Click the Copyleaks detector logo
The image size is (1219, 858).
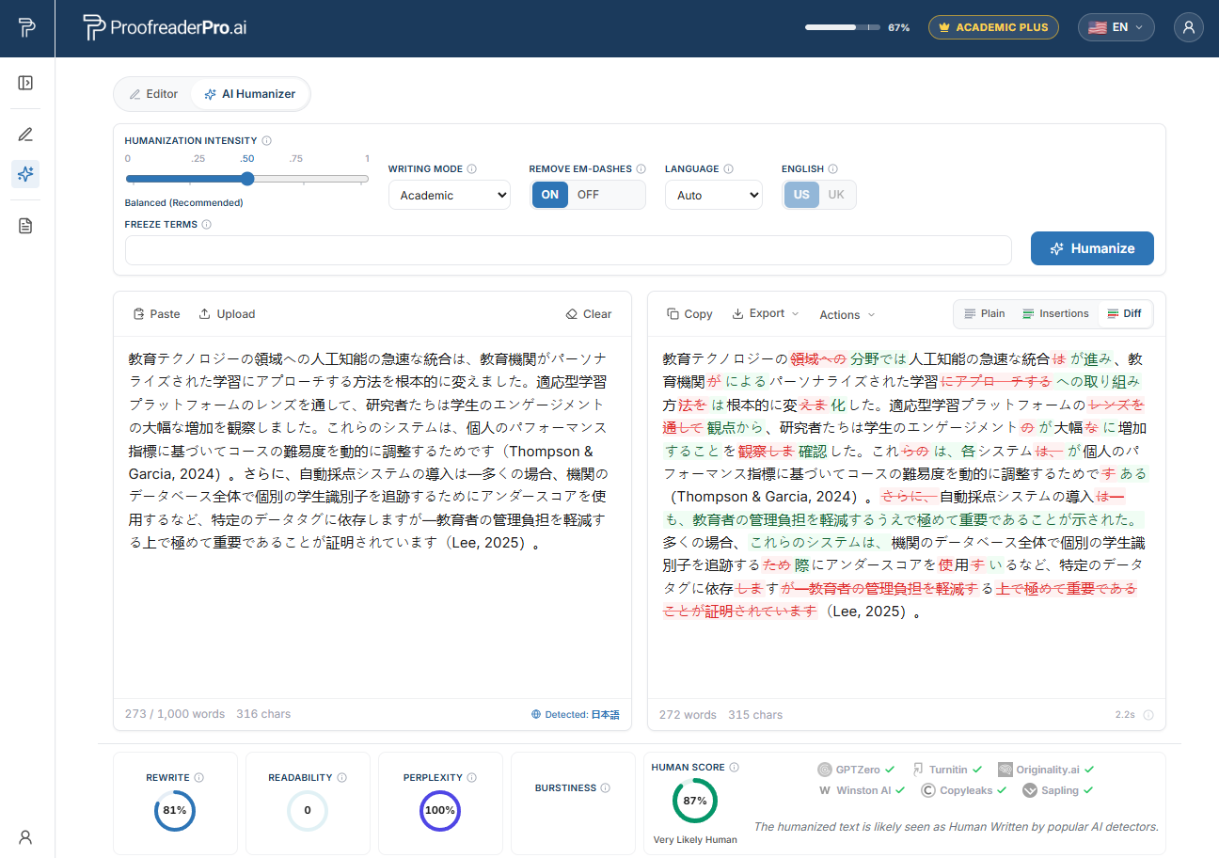(928, 790)
